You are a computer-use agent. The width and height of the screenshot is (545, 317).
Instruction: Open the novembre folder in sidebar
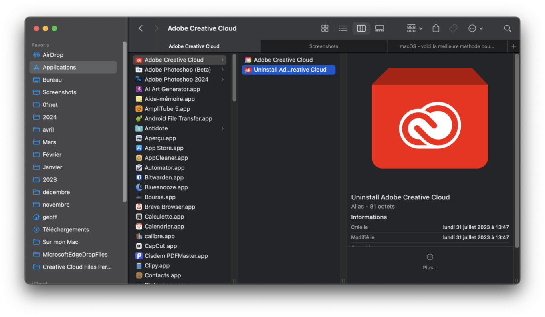click(73, 205)
